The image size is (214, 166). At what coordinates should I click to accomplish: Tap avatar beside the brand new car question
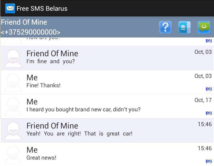point(13,106)
